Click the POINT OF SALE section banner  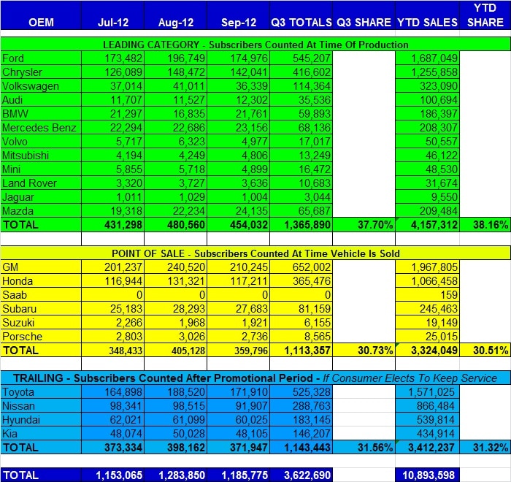255,253
